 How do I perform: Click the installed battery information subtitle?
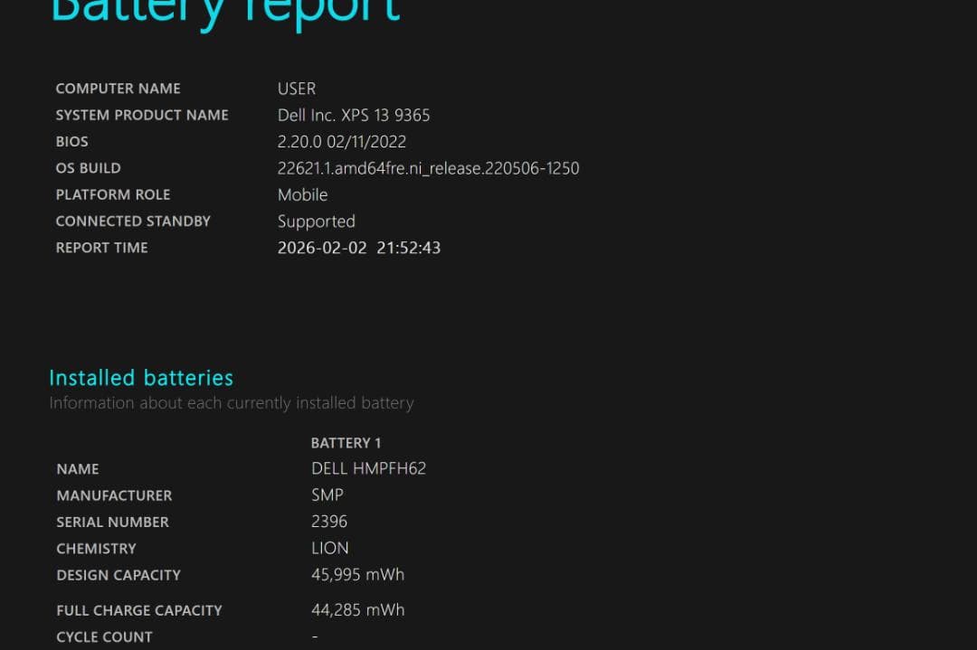click(x=231, y=403)
